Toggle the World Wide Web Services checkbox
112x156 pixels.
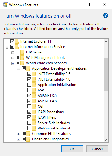point(18,63)
